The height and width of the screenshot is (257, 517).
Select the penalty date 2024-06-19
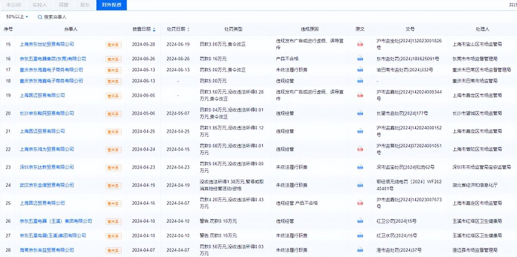tap(178, 44)
